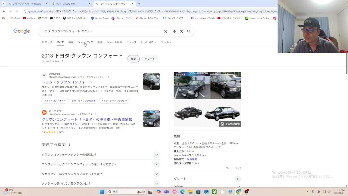Switch to the AI モード tab
Image resolution: width=348 pixels, height=196 pixels.
(x=47, y=42)
